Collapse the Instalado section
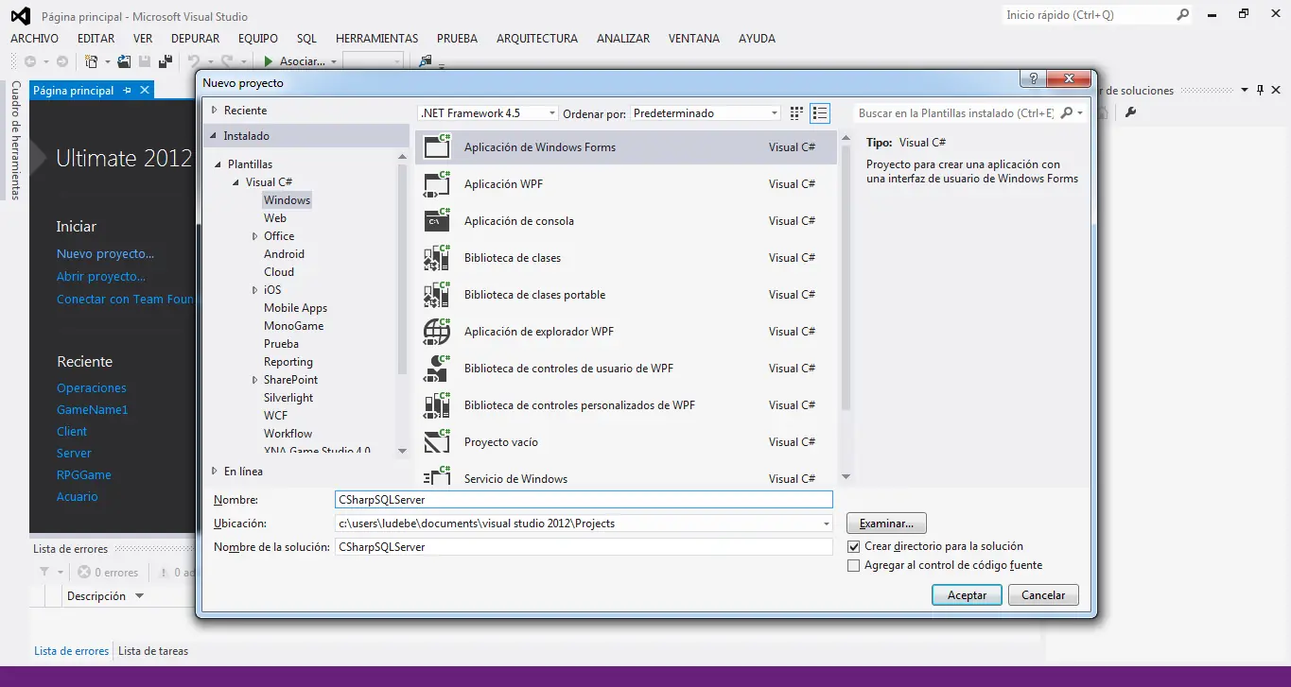Screen dimensions: 1291x687 [215, 136]
